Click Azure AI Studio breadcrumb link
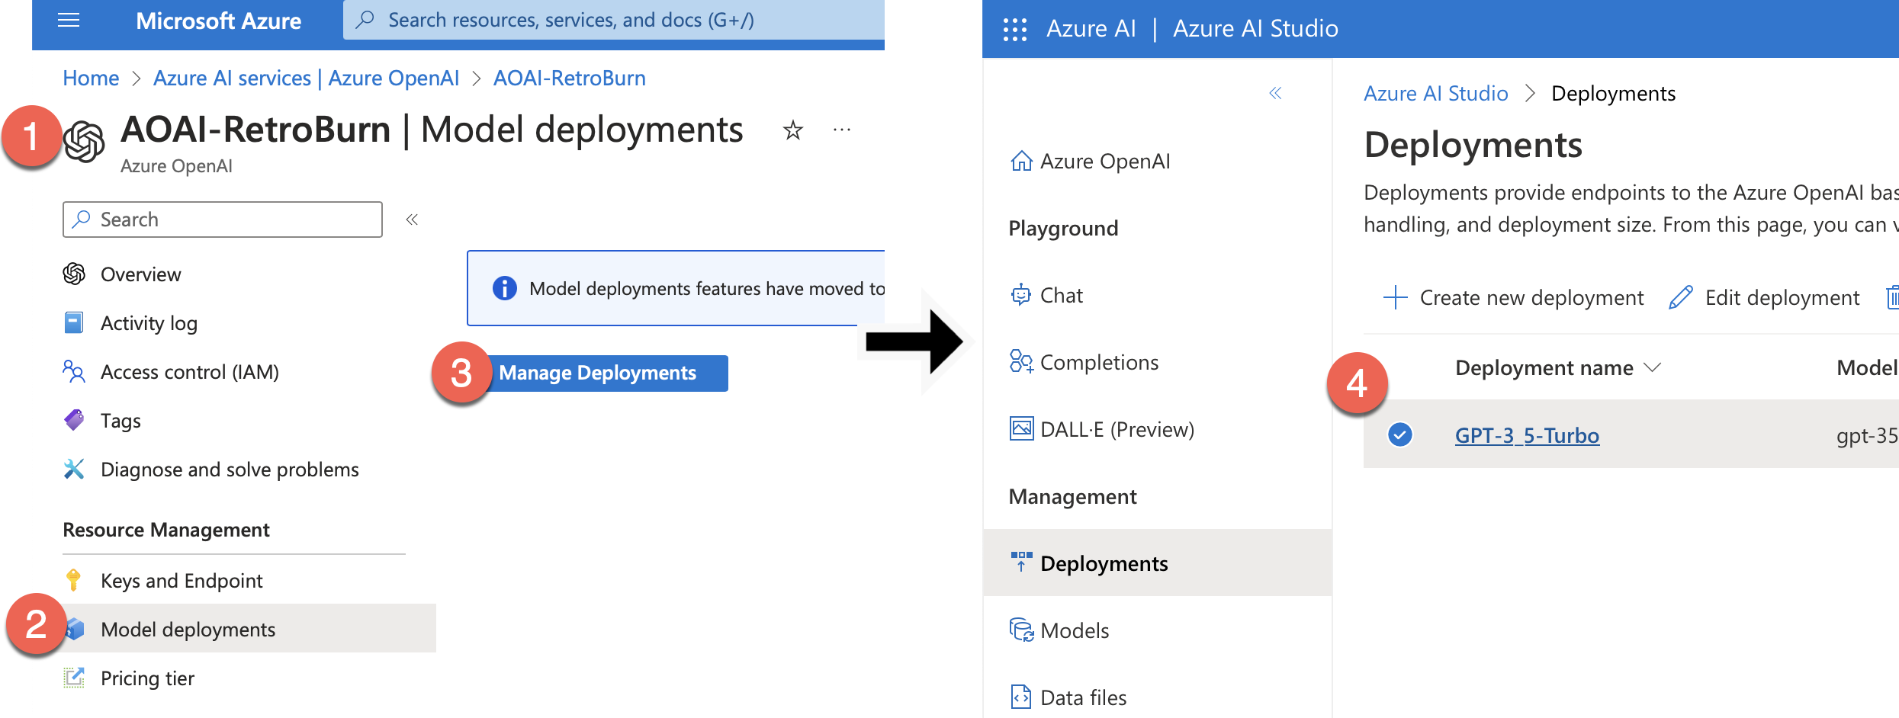The image size is (1899, 718). tap(1435, 93)
